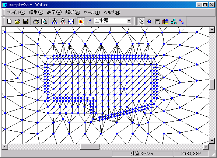Zoom out with the minus magnifier icon
The height and width of the screenshot is (158, 217).
63,21
